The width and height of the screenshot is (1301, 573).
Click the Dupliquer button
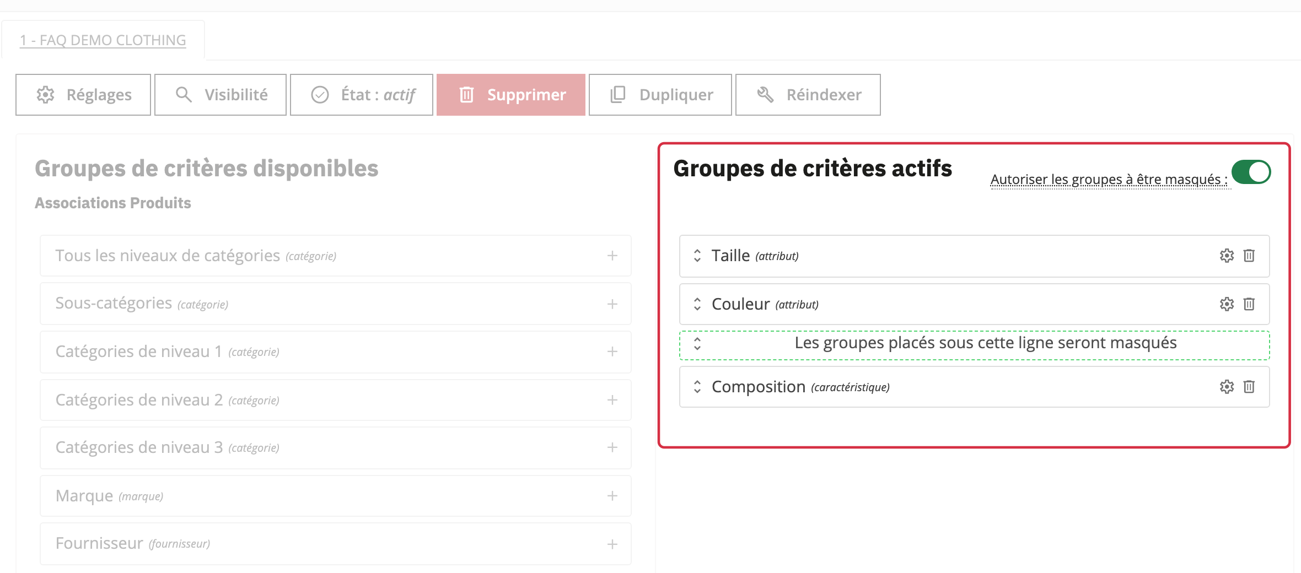[x=660, y=95]
